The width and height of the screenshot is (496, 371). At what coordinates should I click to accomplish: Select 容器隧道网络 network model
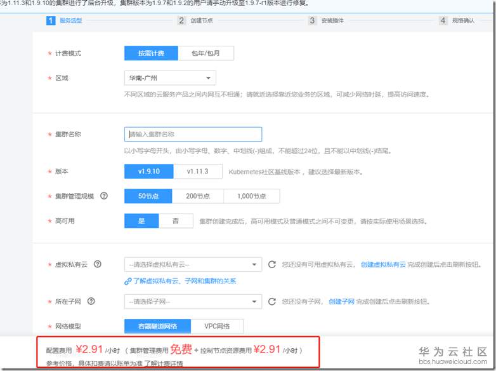pyautogui.click(x=157, y=326)
